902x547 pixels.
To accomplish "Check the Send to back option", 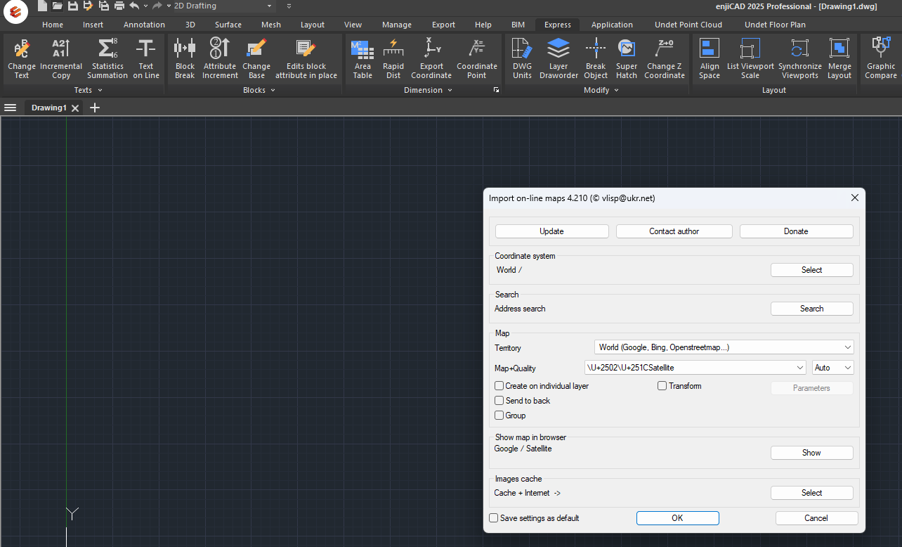I will [x=499, y=401].
